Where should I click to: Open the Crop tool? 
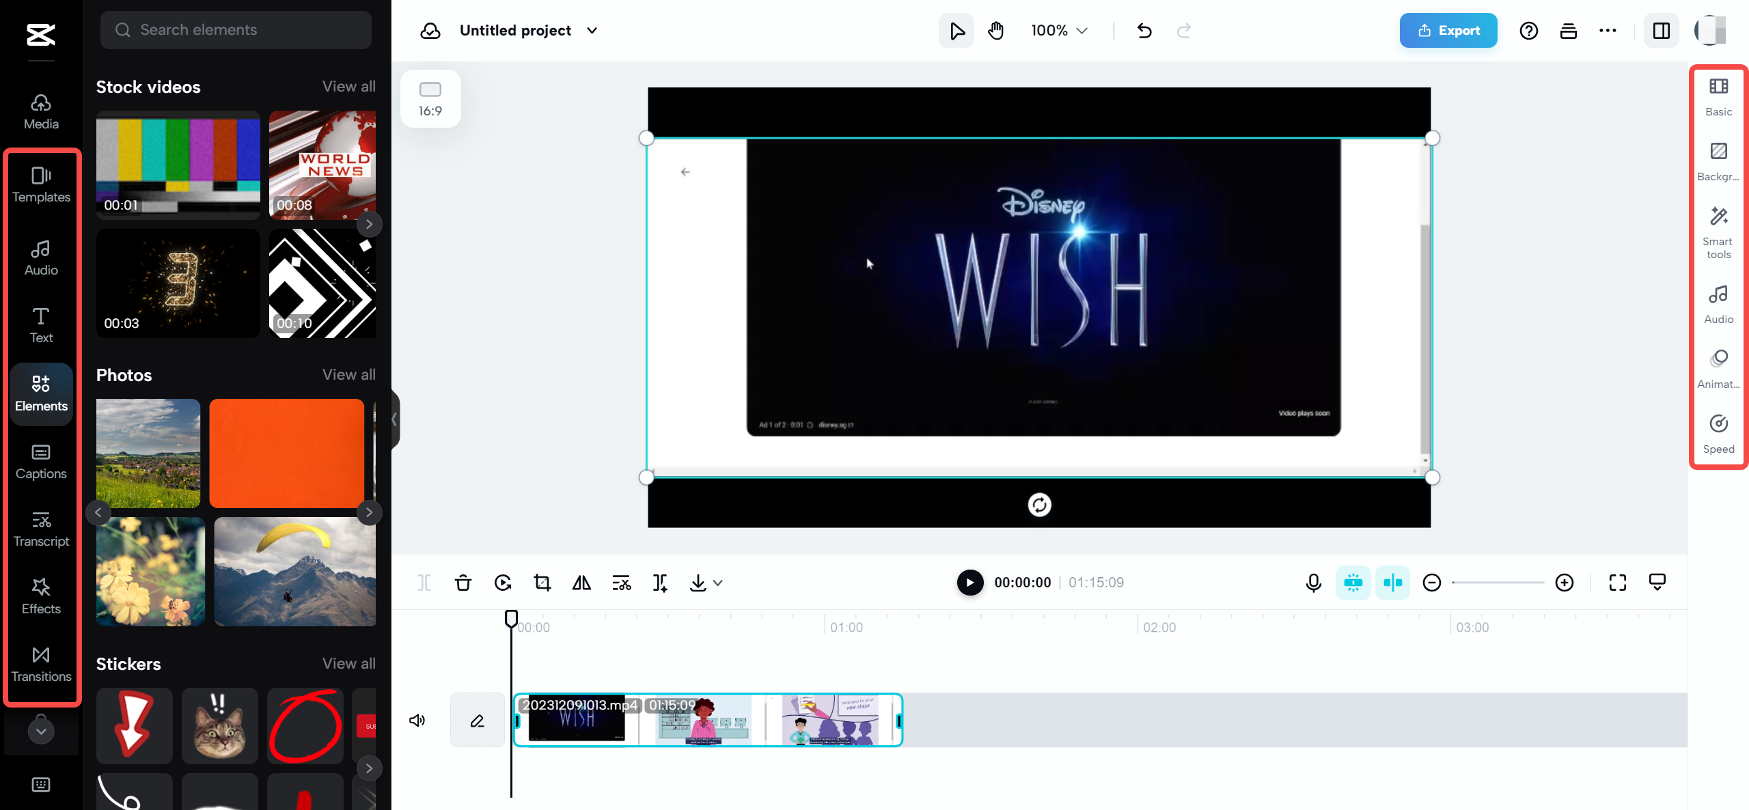[x=542, y=583]
